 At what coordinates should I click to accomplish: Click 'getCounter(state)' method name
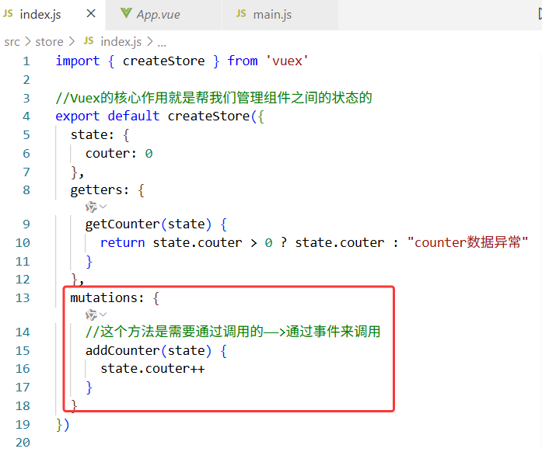point(149,224)
